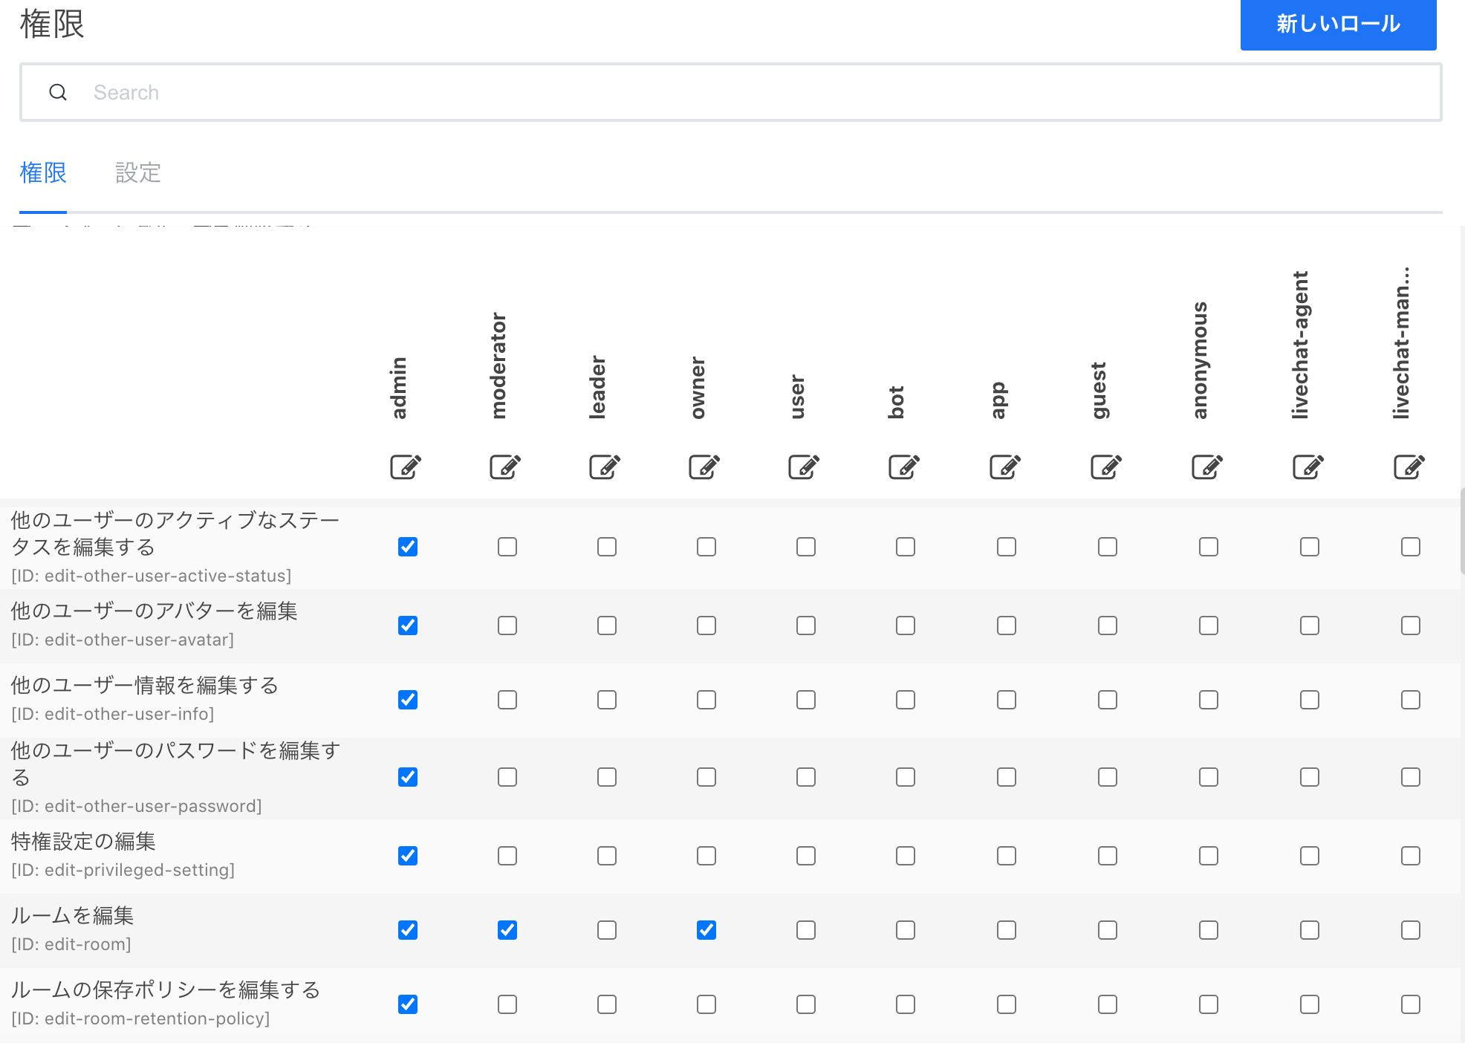Click the [ID: edit-other-user-avatar] text
Screen dimensions: 1465x1043
pos(123,640)
